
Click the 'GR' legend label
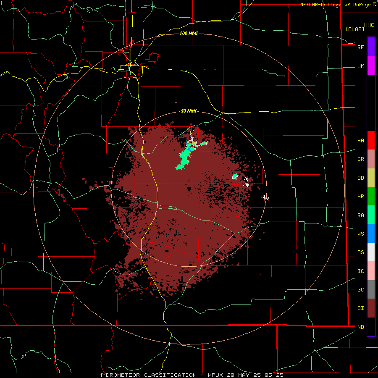tap(360, 159)
